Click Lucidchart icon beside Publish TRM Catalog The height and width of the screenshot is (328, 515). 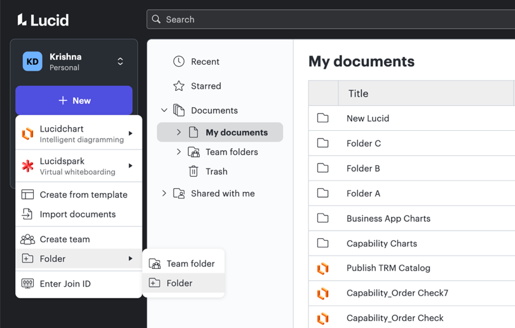click(323, 268)
